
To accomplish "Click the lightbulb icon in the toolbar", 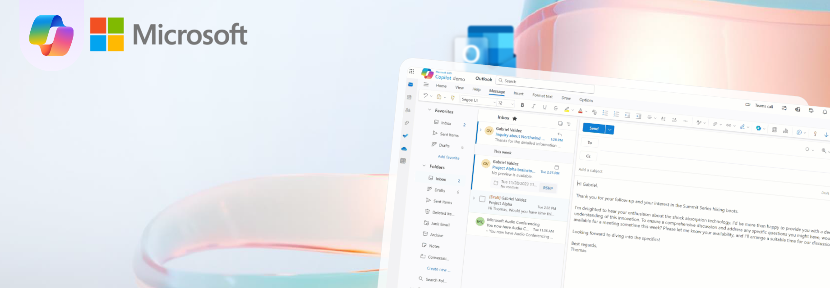I will 815,134.
